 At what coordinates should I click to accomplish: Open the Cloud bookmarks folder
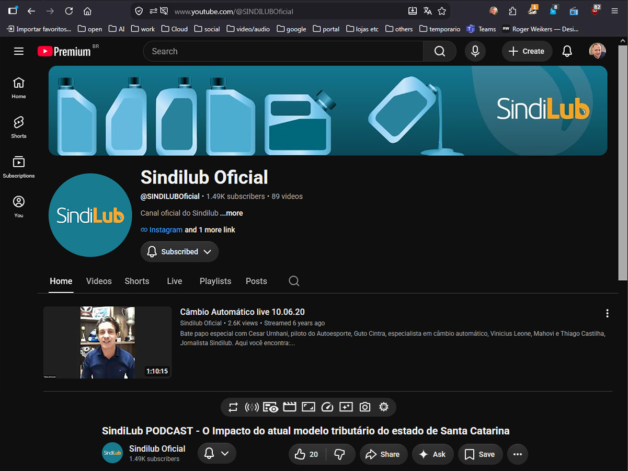point(175,29)
